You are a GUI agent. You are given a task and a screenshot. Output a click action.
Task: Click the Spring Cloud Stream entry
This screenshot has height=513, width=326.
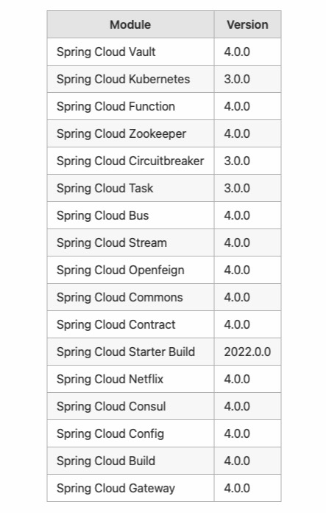click(131, 242)
